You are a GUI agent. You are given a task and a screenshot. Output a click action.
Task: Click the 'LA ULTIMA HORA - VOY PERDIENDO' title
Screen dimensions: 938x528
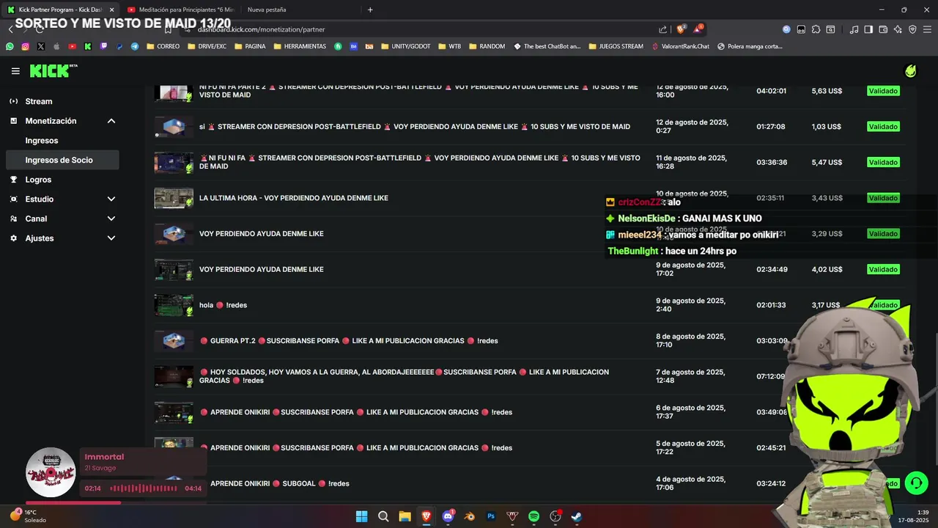tap(294, 198)
